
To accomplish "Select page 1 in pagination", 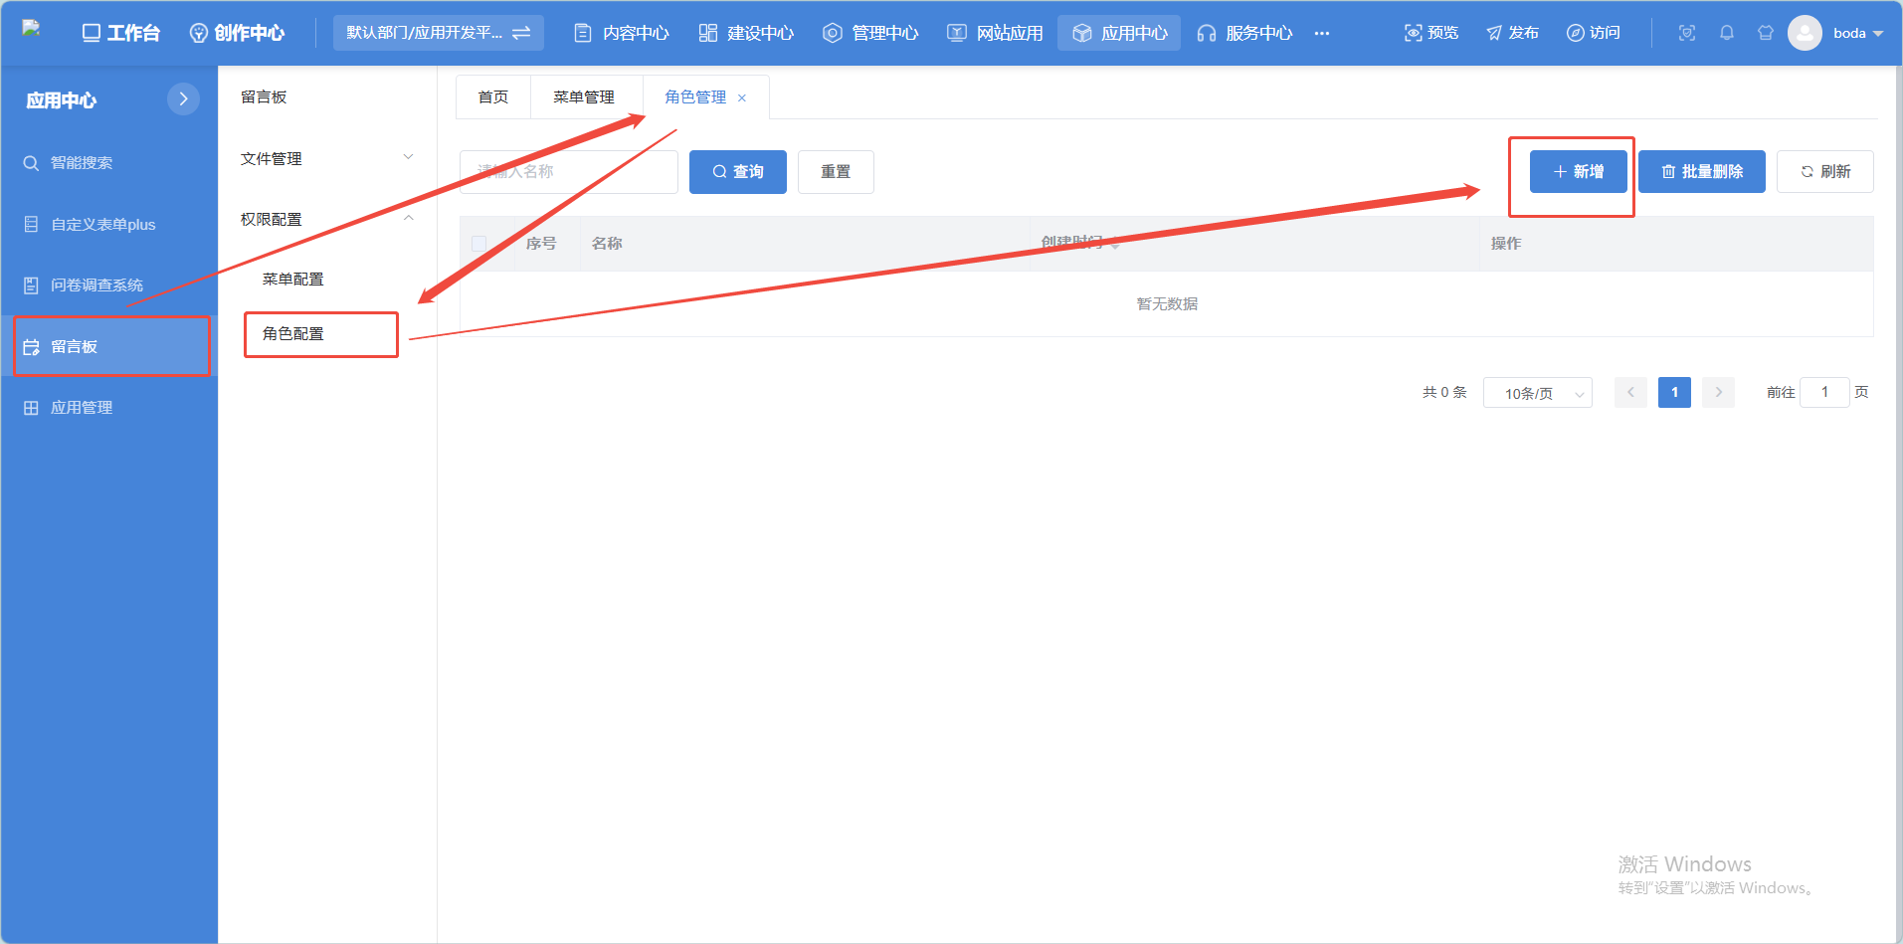I will (x=1675, y=393).
